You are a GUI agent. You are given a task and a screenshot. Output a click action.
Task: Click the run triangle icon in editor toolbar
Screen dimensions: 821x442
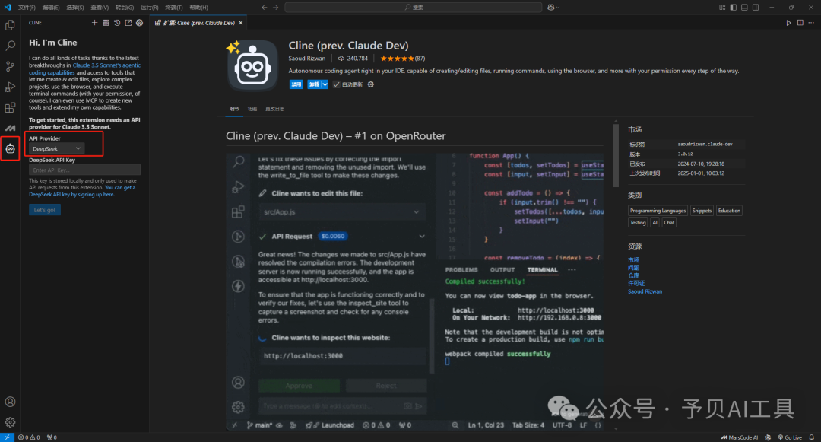click(788, 23)
